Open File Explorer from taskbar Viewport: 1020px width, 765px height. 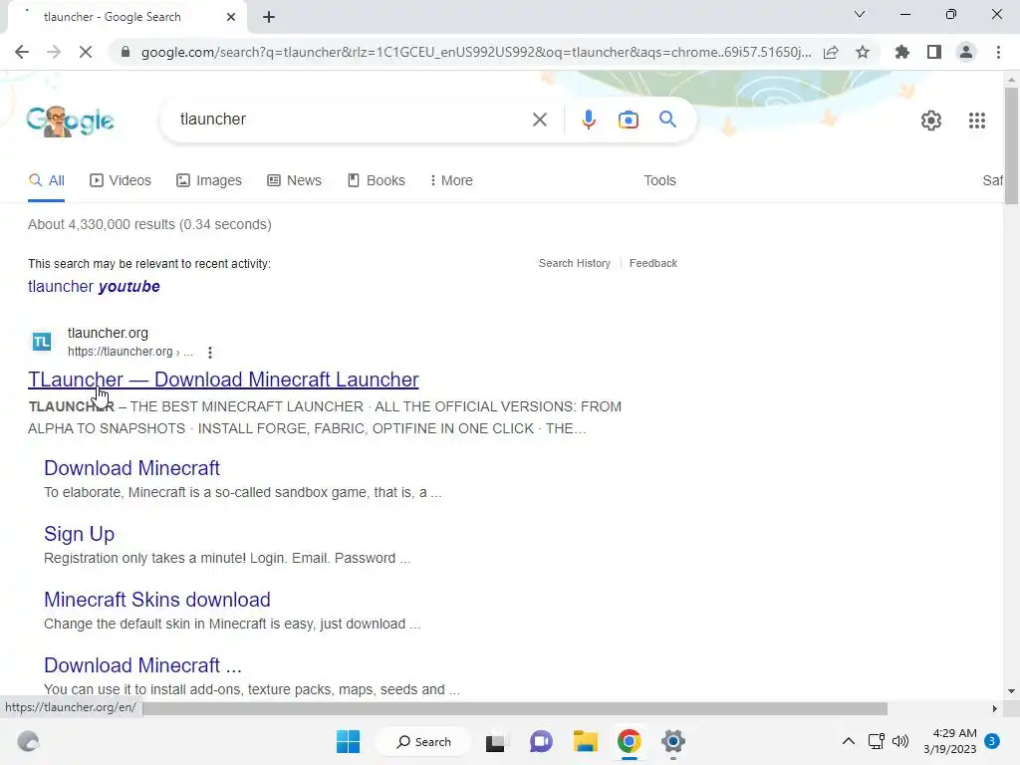coord(585,741)
